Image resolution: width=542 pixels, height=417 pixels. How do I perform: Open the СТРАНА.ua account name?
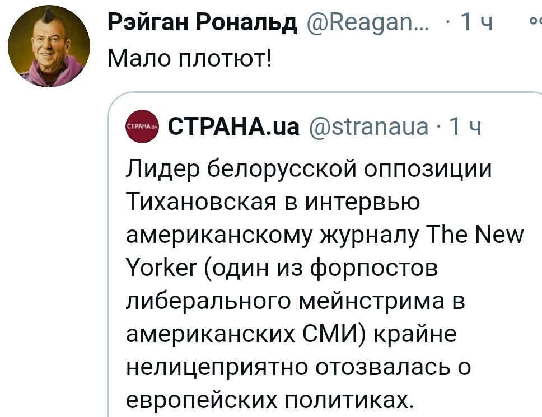pyautogui.click(x=233, y=126)
